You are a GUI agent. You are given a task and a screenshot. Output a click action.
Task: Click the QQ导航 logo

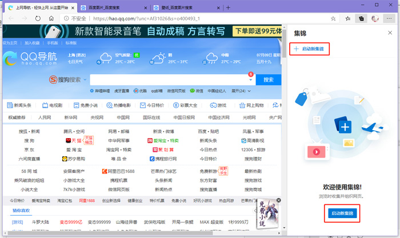point(30,58)
